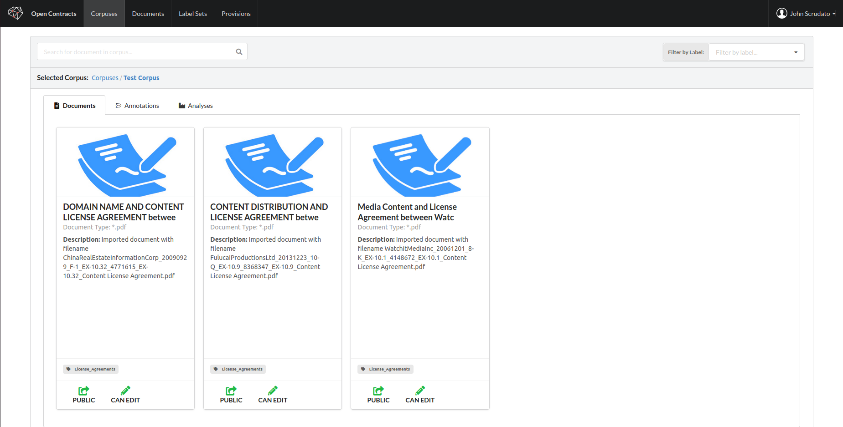
Task: Click tag icon on CONTENT DISTRIBUTION card label
Action: click(x=216, y=369)
